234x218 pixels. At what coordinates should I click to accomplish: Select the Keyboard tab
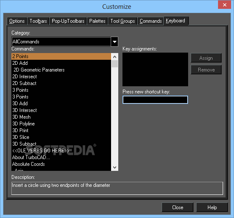coord(176,21)
